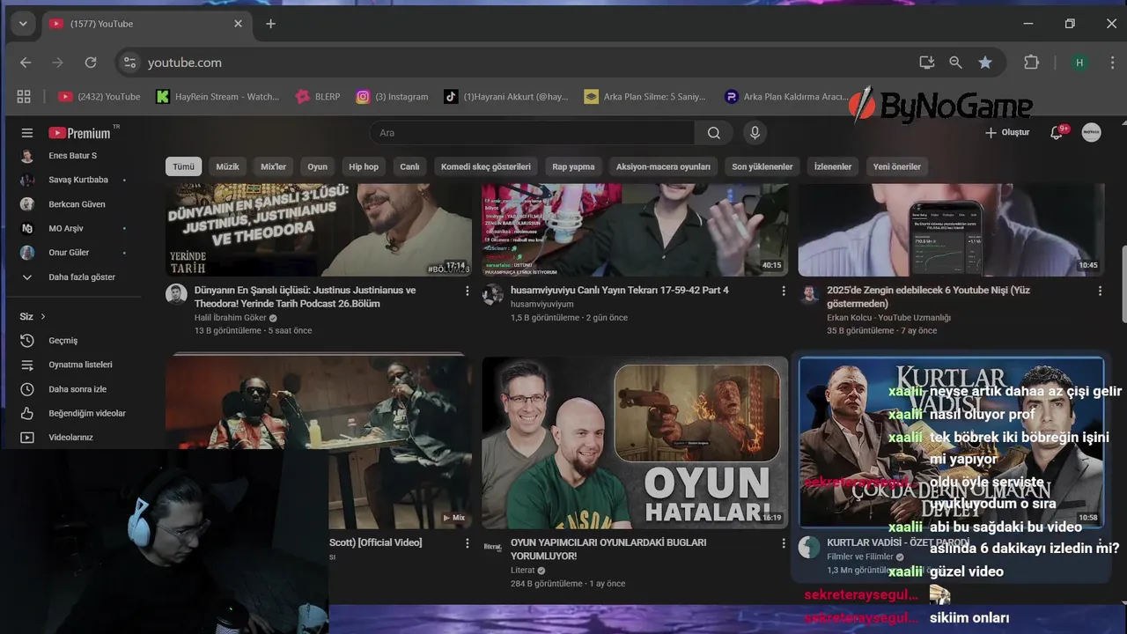
Task: Open Videolarınız in sidebar
Action: 70,438
